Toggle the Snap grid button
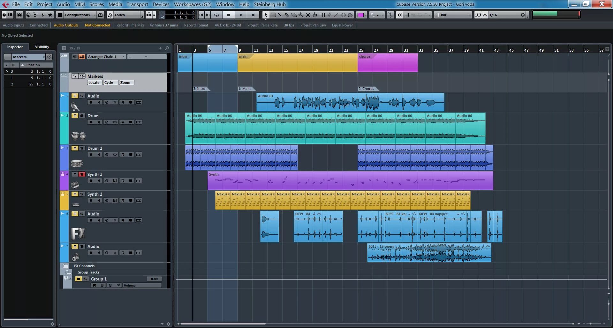The image size is (613, 328). point(400,15)
